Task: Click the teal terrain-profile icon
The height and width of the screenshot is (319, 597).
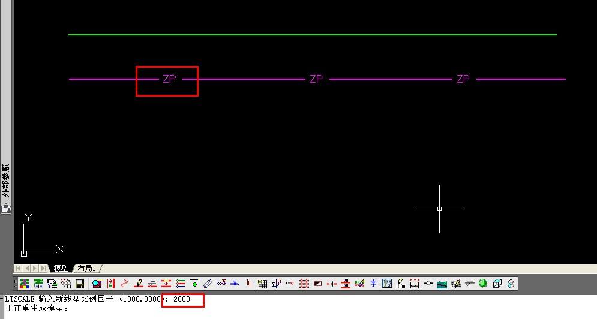Action: [442, 284]
